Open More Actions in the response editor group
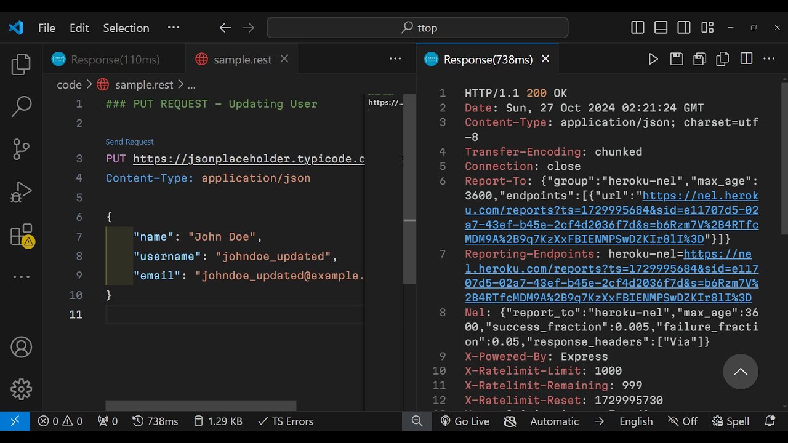This screenshot has width=788, height=443. pyautogui.click(x=769, y=59)
